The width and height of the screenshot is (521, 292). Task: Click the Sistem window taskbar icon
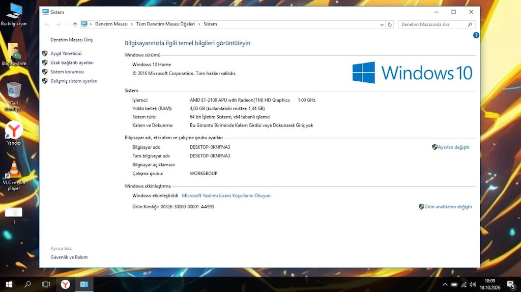pos(84,284)
